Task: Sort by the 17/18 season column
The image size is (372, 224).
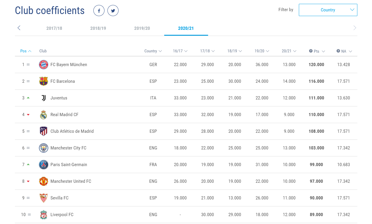Action: (x=208, y=51)
